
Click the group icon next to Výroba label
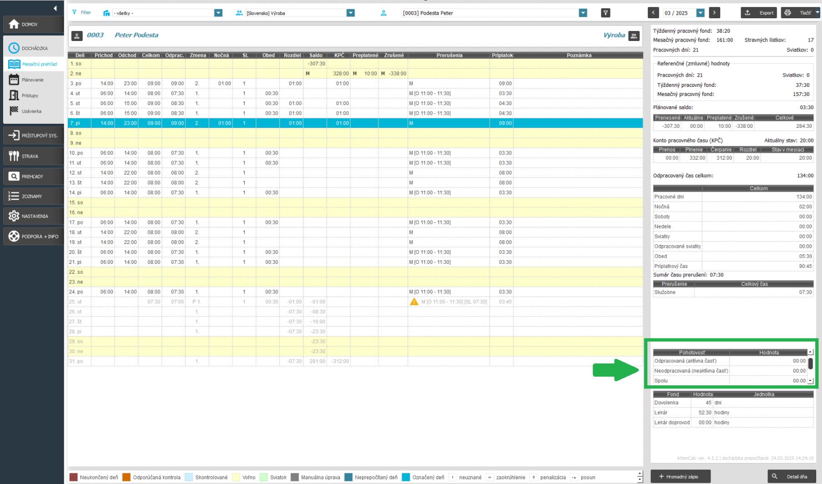[634, 35]
